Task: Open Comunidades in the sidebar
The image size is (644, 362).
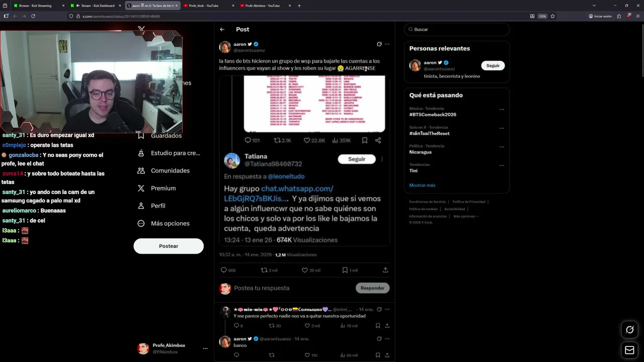Action: point(164,170)
